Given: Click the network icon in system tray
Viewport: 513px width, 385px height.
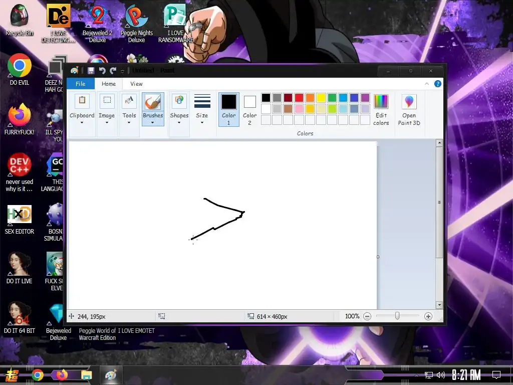Looking at the screenshot, I should click(428, 375).
